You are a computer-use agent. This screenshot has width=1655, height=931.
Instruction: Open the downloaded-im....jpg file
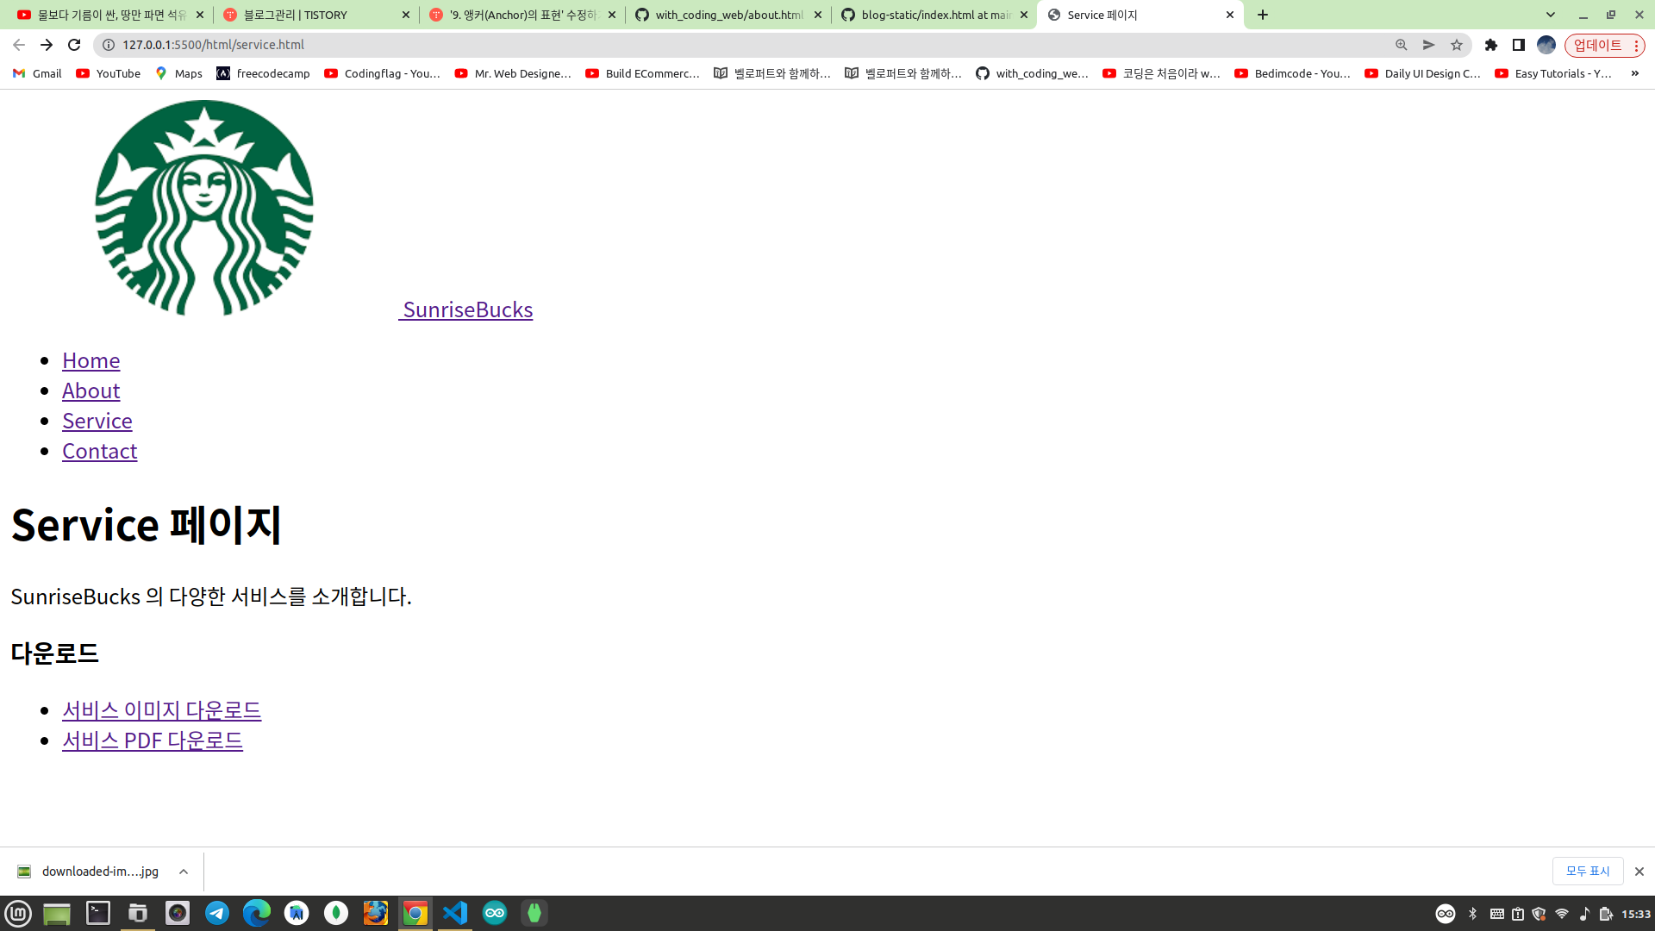[x=88, y=872]
